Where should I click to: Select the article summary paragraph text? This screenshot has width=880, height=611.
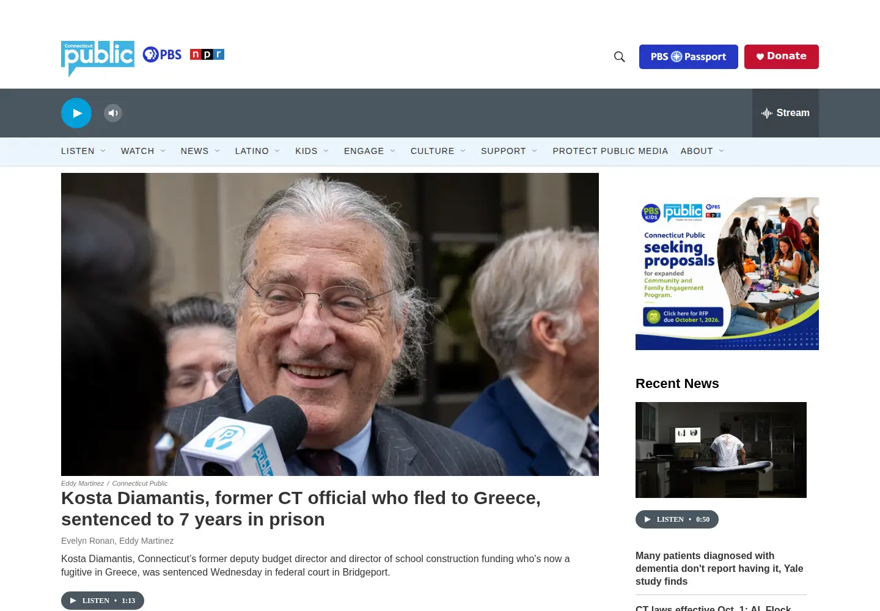point(315,565)
